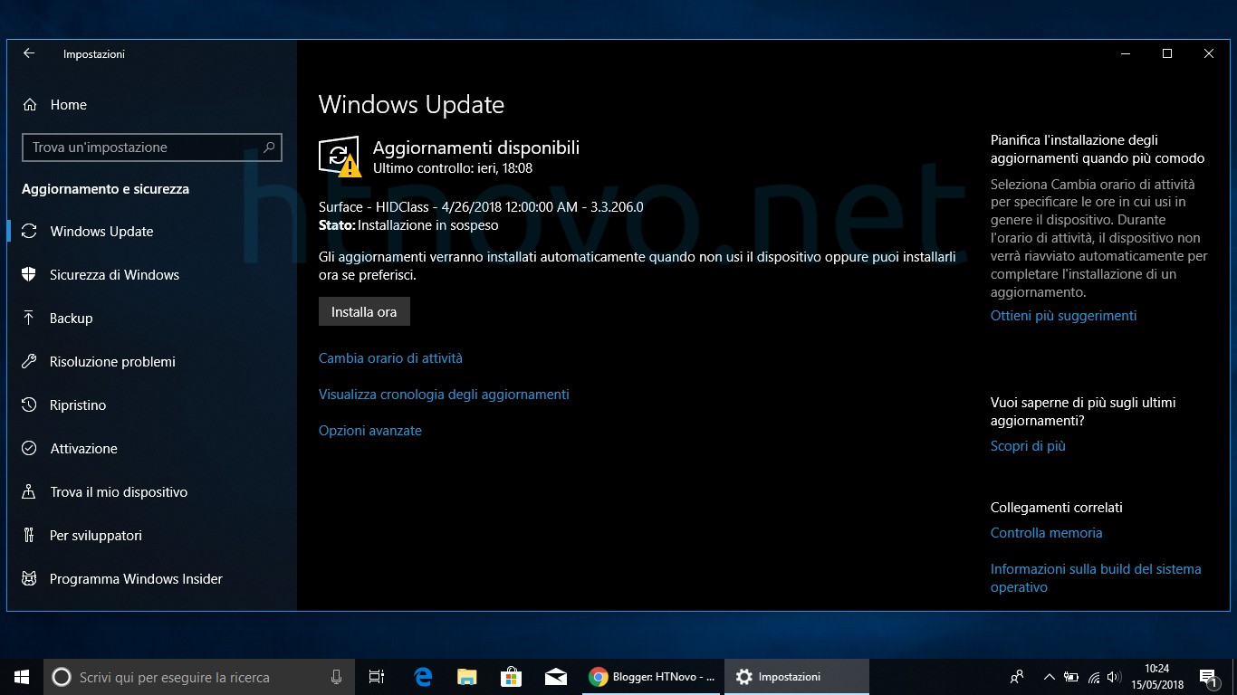Open Visualizza cronologia degli aggiornamenti

coord(444,395)
